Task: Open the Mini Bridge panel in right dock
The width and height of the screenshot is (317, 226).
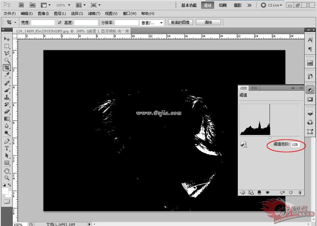Action: (x=310, y=63)
